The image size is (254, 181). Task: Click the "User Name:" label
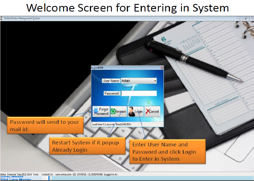tap(111, 81)
